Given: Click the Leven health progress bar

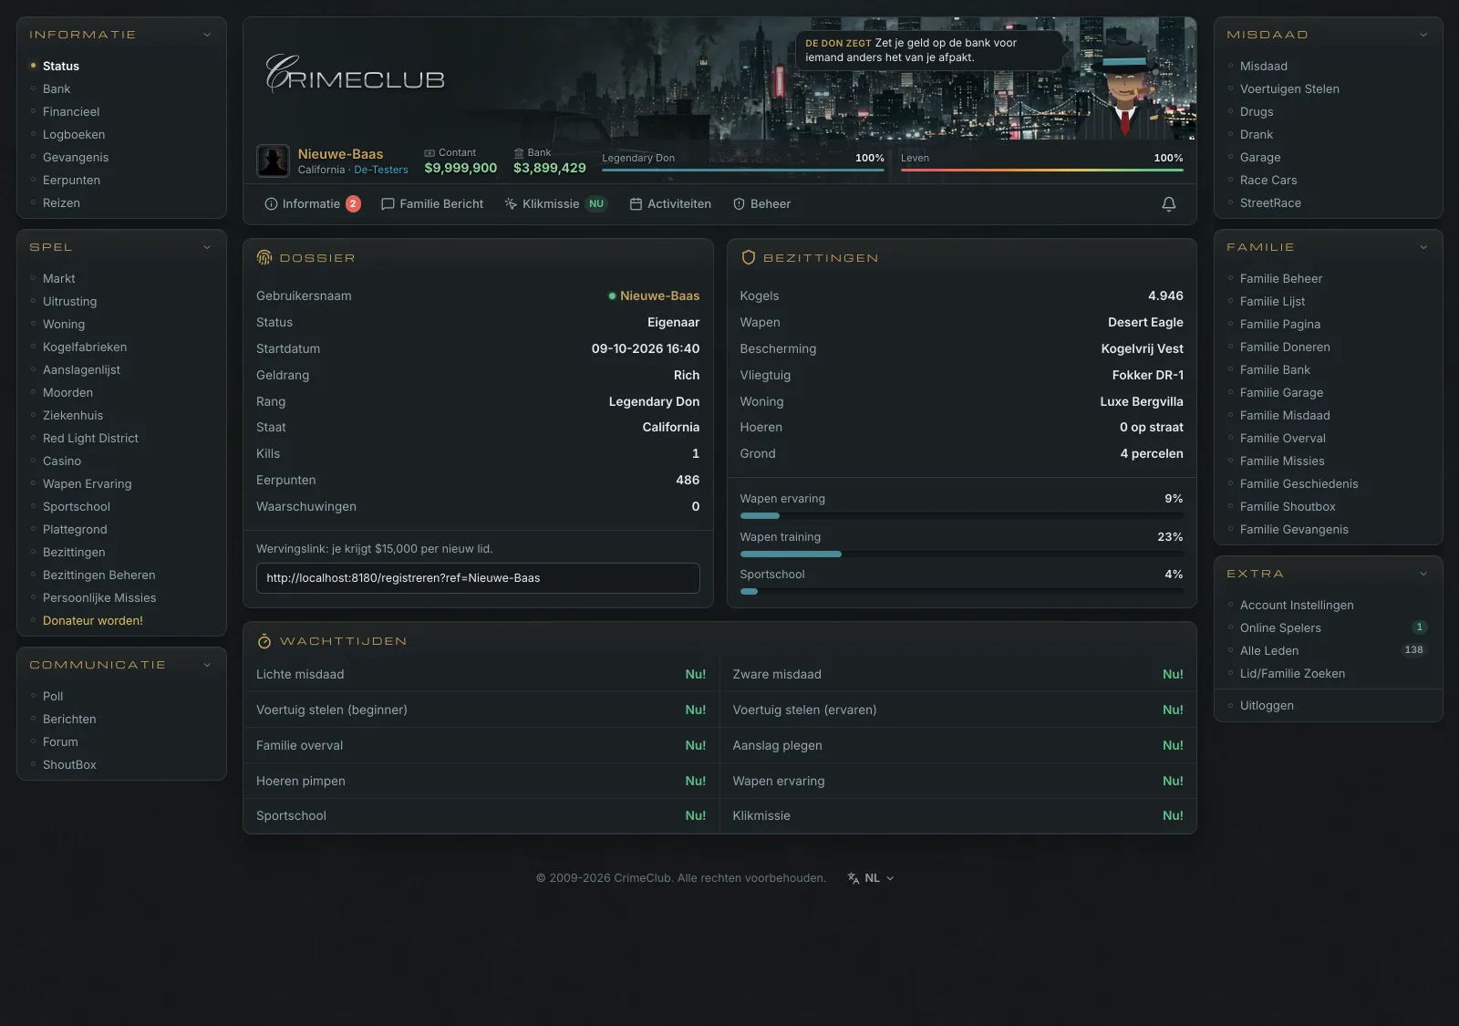Looking at the screenshot, I should [x=1042, y=170].
